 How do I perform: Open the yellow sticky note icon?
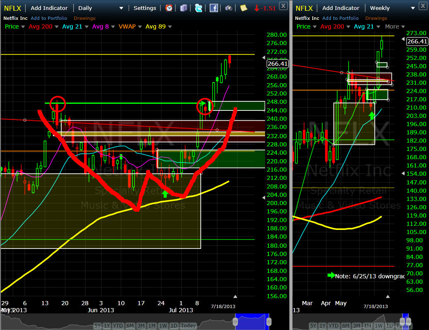pyautogui.click(x=244, y=8)
